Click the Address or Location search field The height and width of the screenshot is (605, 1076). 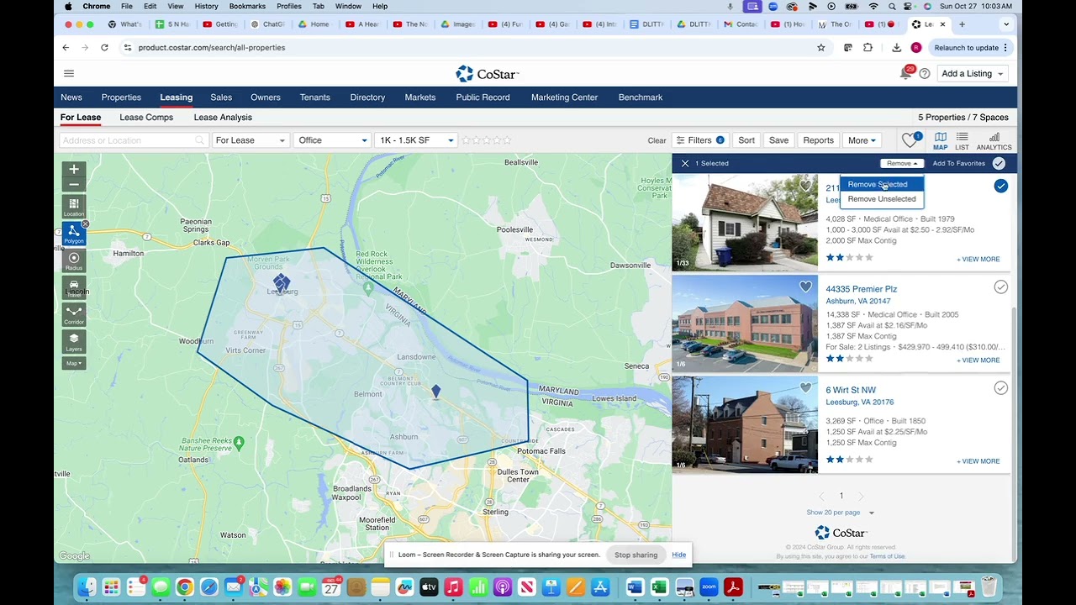pos(133,140)
